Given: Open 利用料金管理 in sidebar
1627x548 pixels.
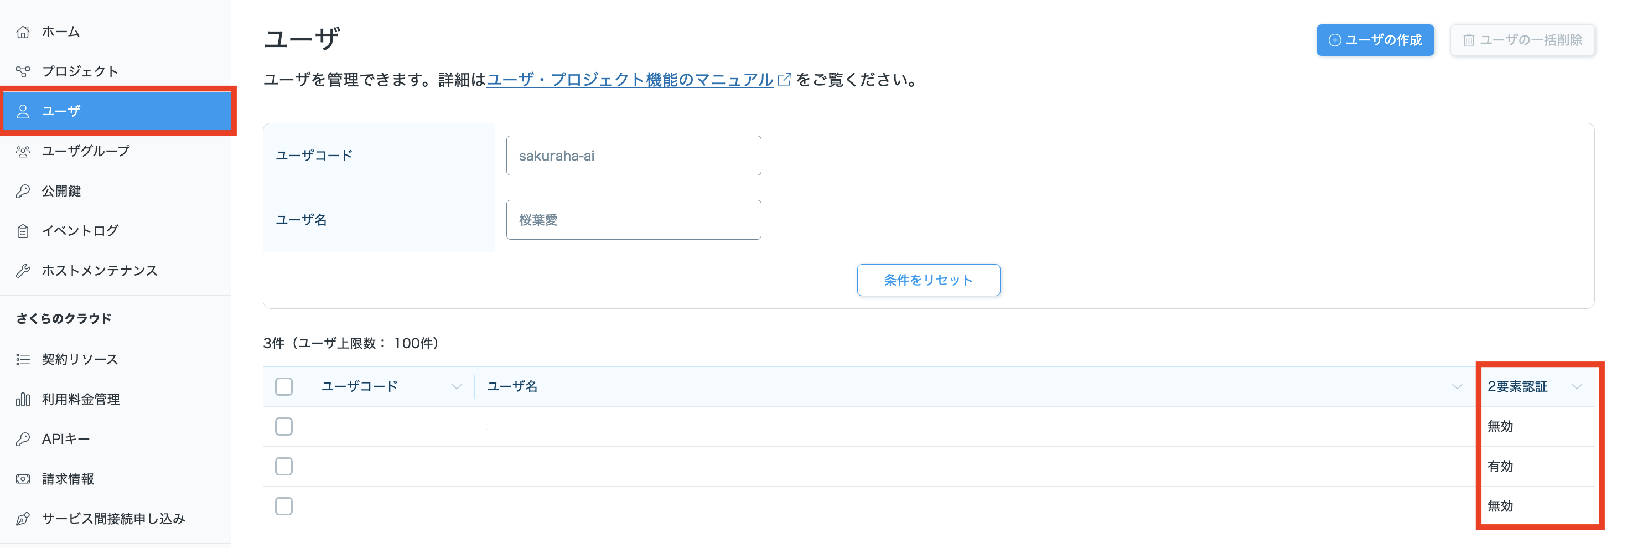Looking at the screenshot, I should 116,400.
